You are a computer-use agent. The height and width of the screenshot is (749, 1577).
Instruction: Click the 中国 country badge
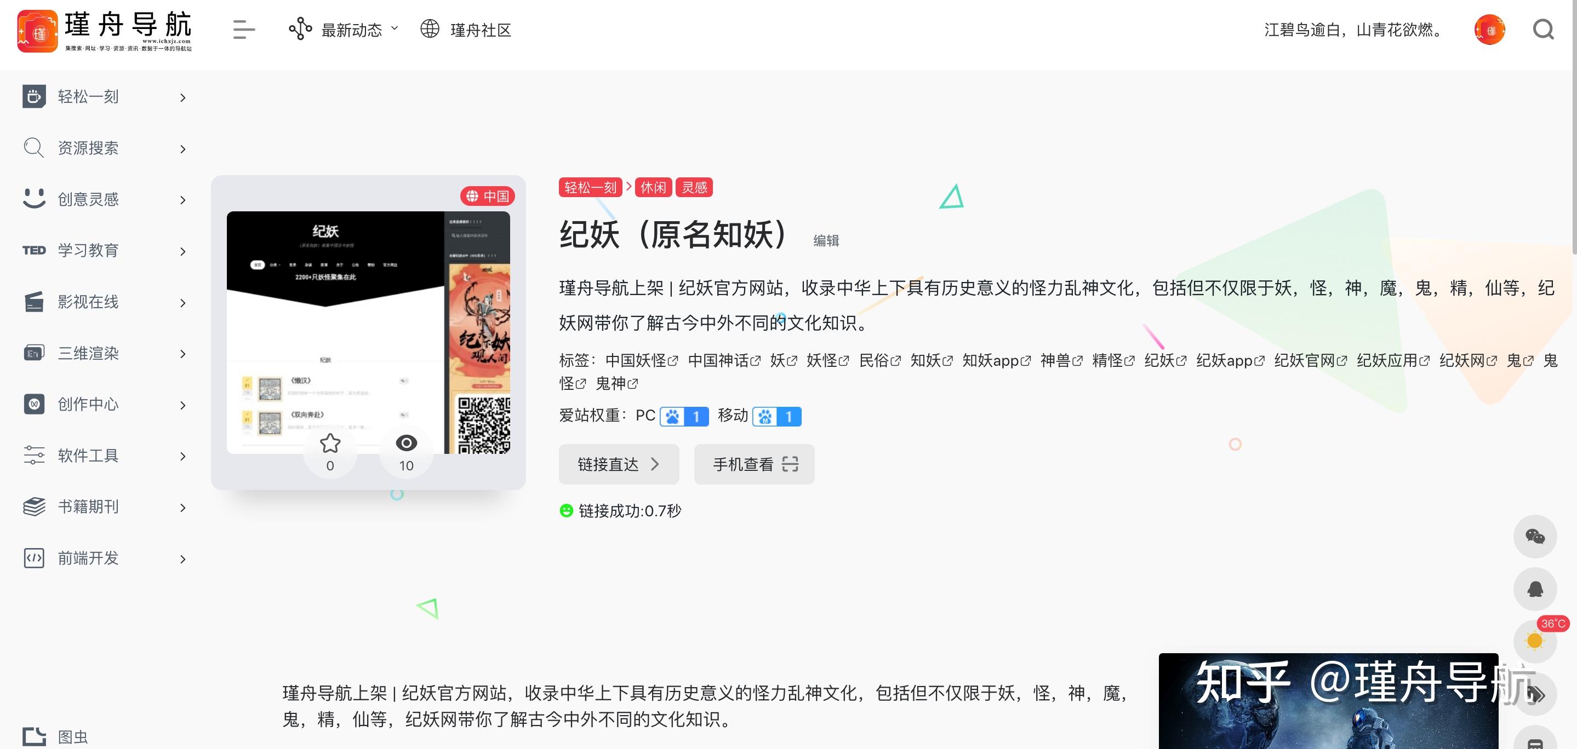point(487,196)
